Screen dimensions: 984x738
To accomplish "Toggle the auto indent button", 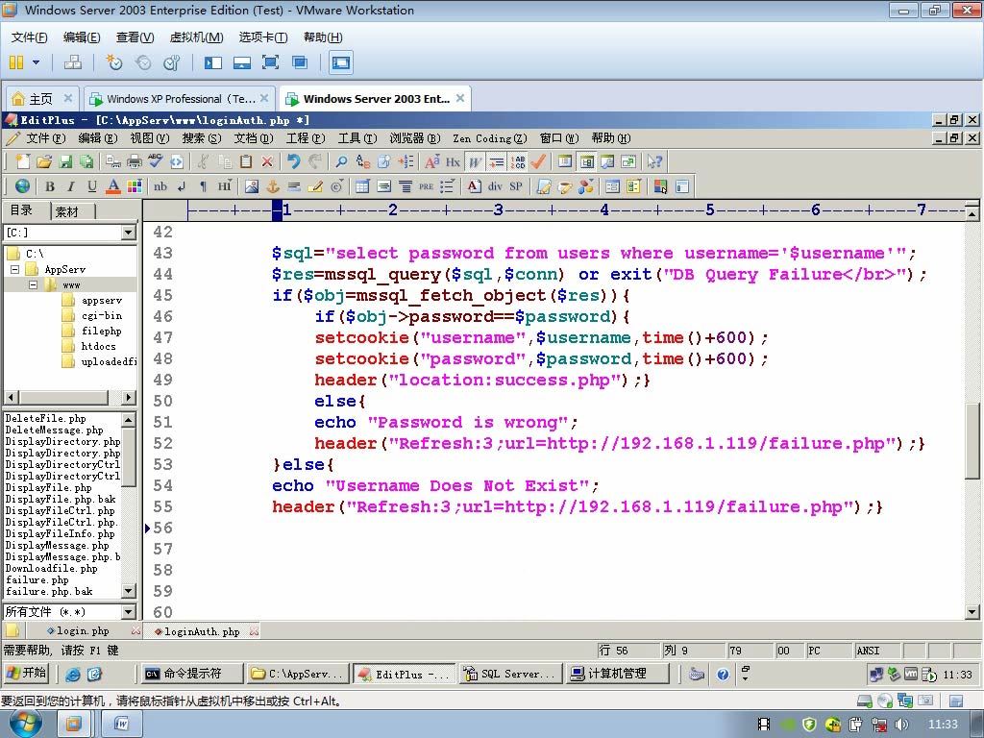I will point(497,161).
